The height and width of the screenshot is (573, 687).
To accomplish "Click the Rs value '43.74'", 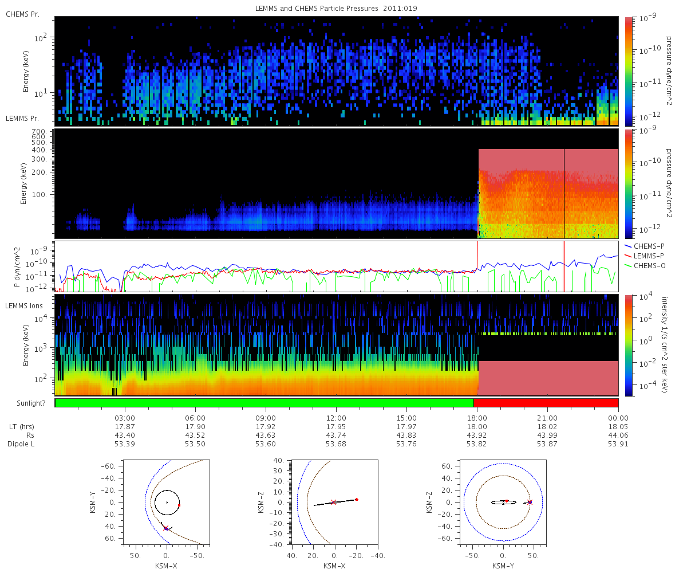I will 336,435.
